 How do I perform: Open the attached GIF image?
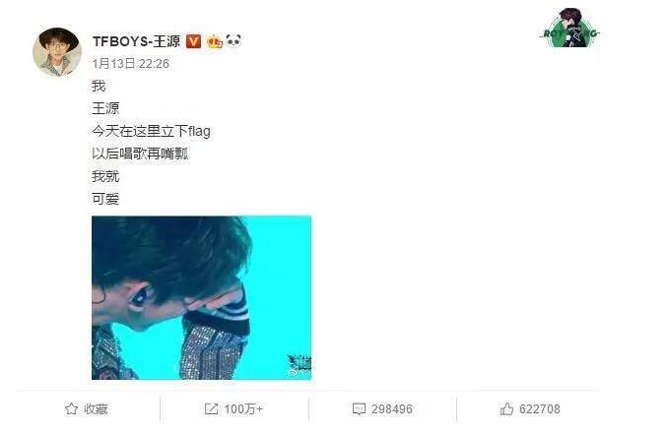pos(201,297)
